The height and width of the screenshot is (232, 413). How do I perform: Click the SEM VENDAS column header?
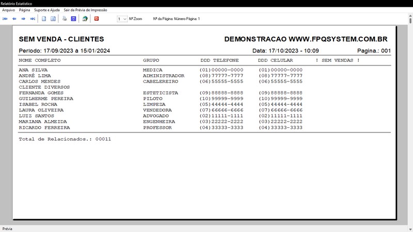(338, 60)
